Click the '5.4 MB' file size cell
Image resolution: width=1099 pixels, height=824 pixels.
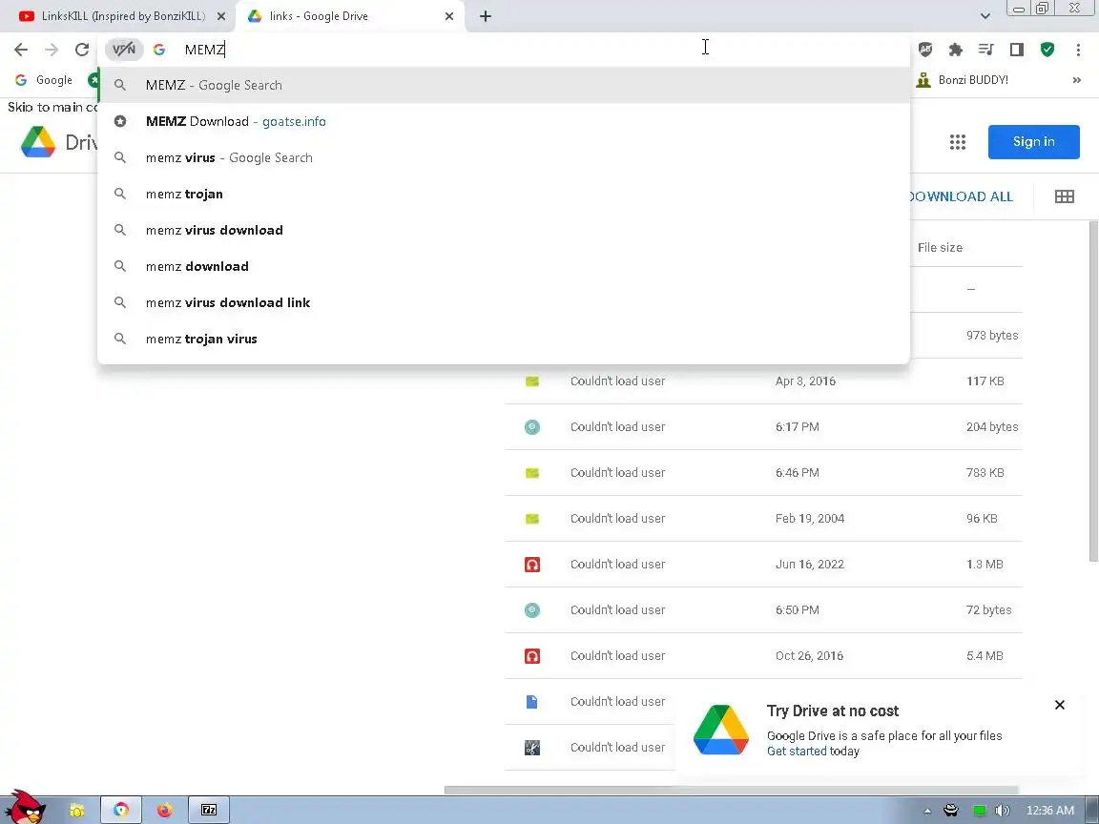pyautogui.click(x=985, y=656)
